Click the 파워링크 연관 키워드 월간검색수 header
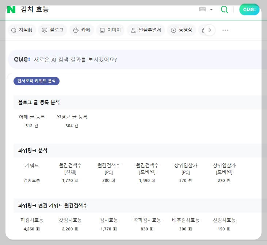 [53, 206]
